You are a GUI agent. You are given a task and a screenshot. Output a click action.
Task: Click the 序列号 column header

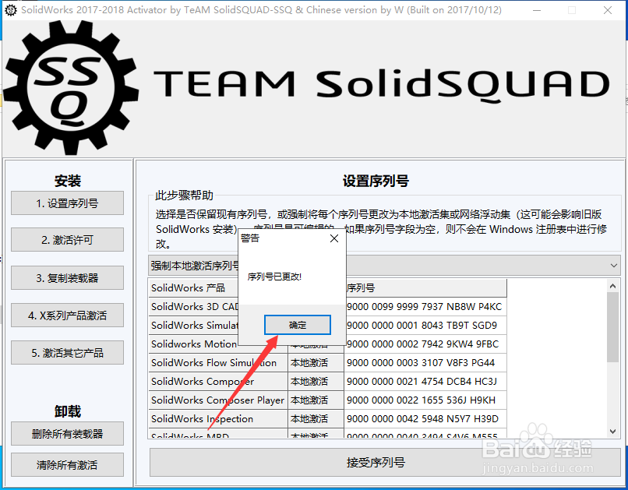tap(426, 287)
